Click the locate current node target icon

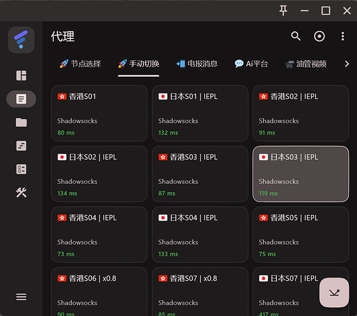point(319,36)
